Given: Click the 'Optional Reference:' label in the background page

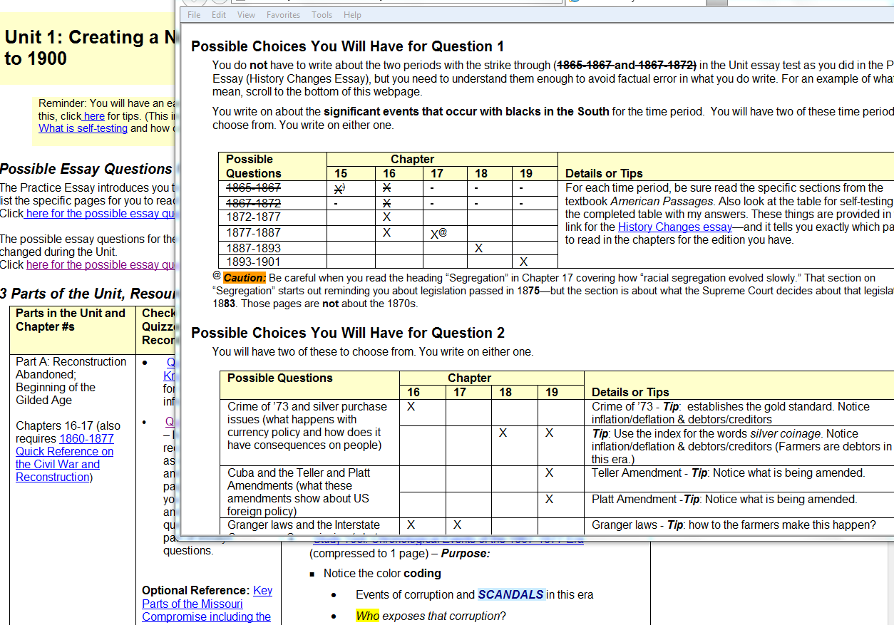Looking at the screenshot, I should tap(196, 591).
